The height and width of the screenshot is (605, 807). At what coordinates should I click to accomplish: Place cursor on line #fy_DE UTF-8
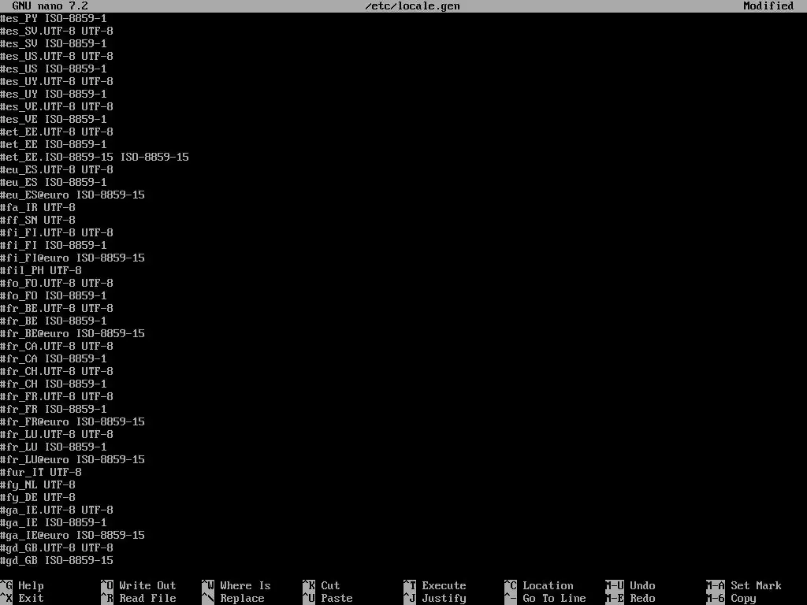click(x=38, y=498)
